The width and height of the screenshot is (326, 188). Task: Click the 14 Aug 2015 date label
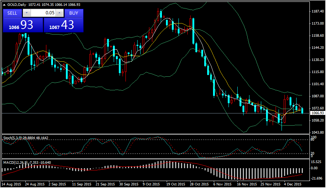(11, 184)
